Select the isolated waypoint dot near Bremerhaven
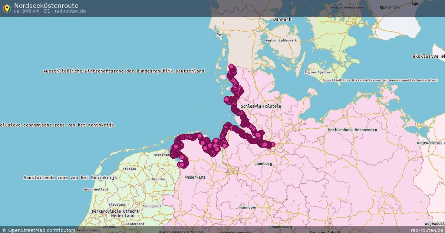 point(216,141)
